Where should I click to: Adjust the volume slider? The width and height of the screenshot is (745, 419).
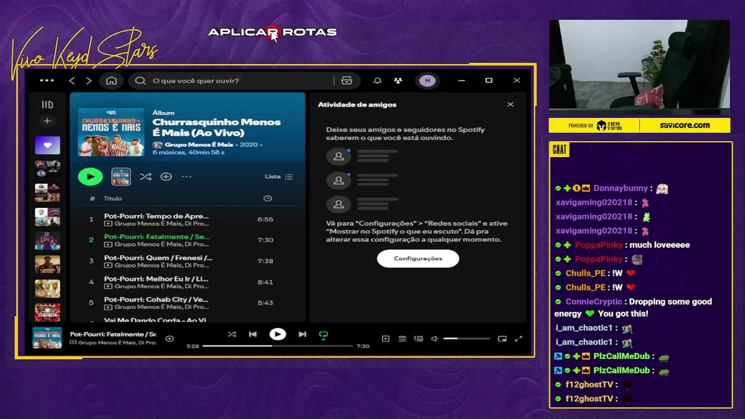(466, 339)
